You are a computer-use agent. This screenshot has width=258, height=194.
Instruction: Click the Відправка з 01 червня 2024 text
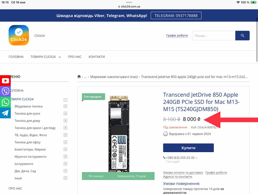tap(190, 134)
